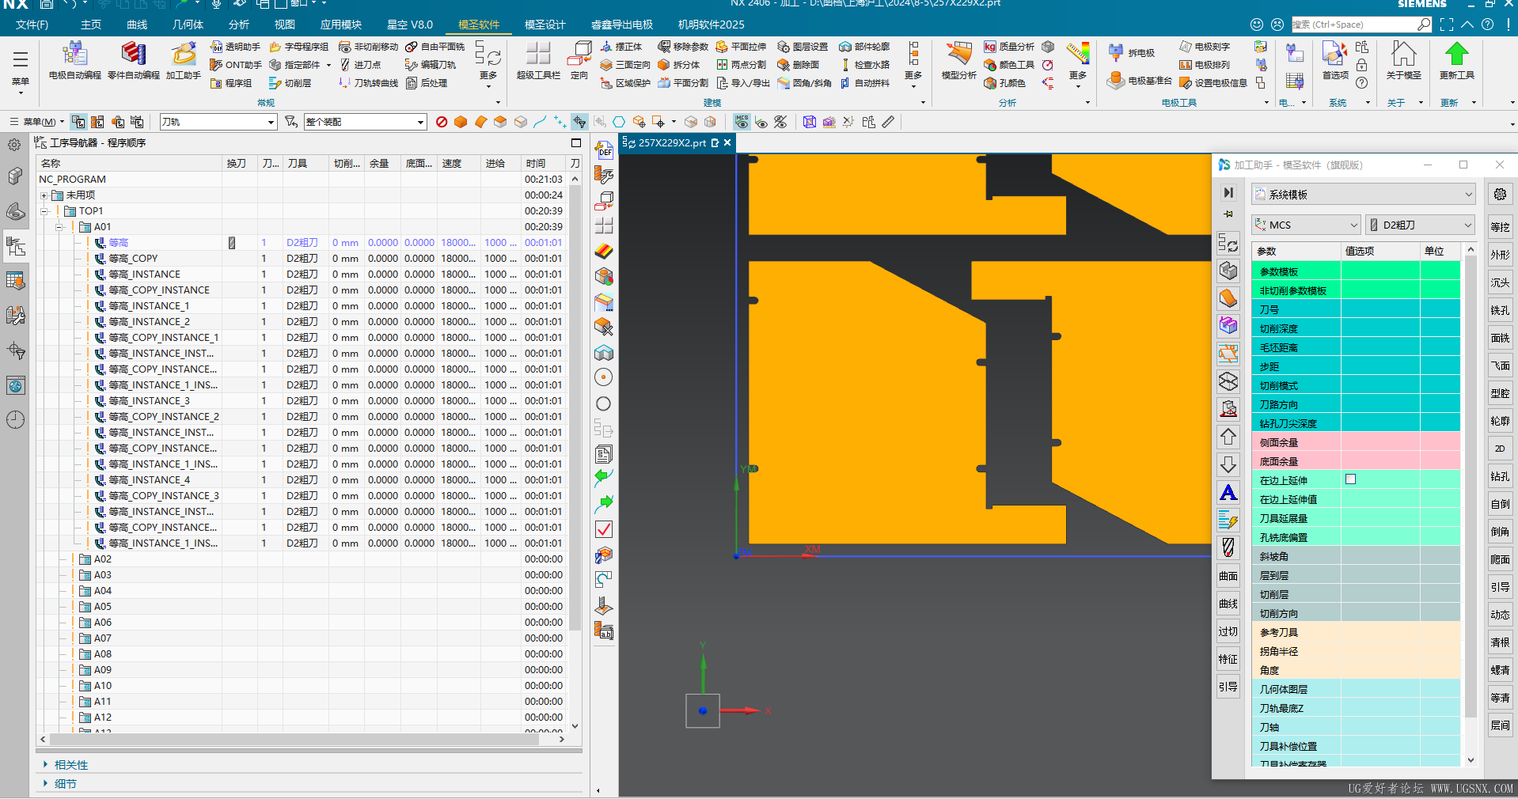1518x799 pixels.
Task: Open 首选项 preferences
Action: tap(1335, 61)
